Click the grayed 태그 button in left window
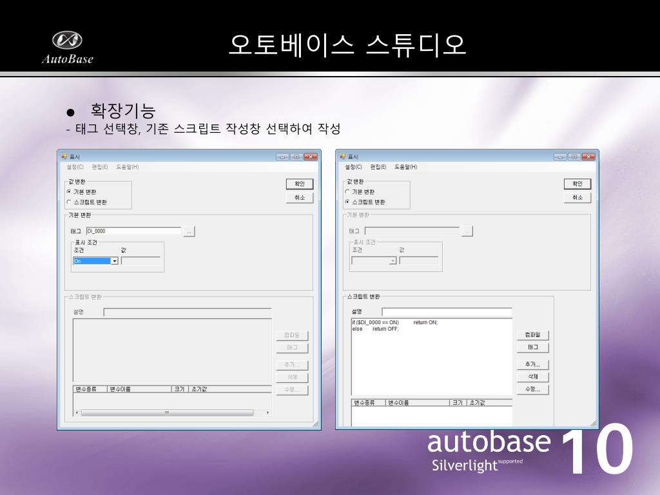 (x=292, y=347)
